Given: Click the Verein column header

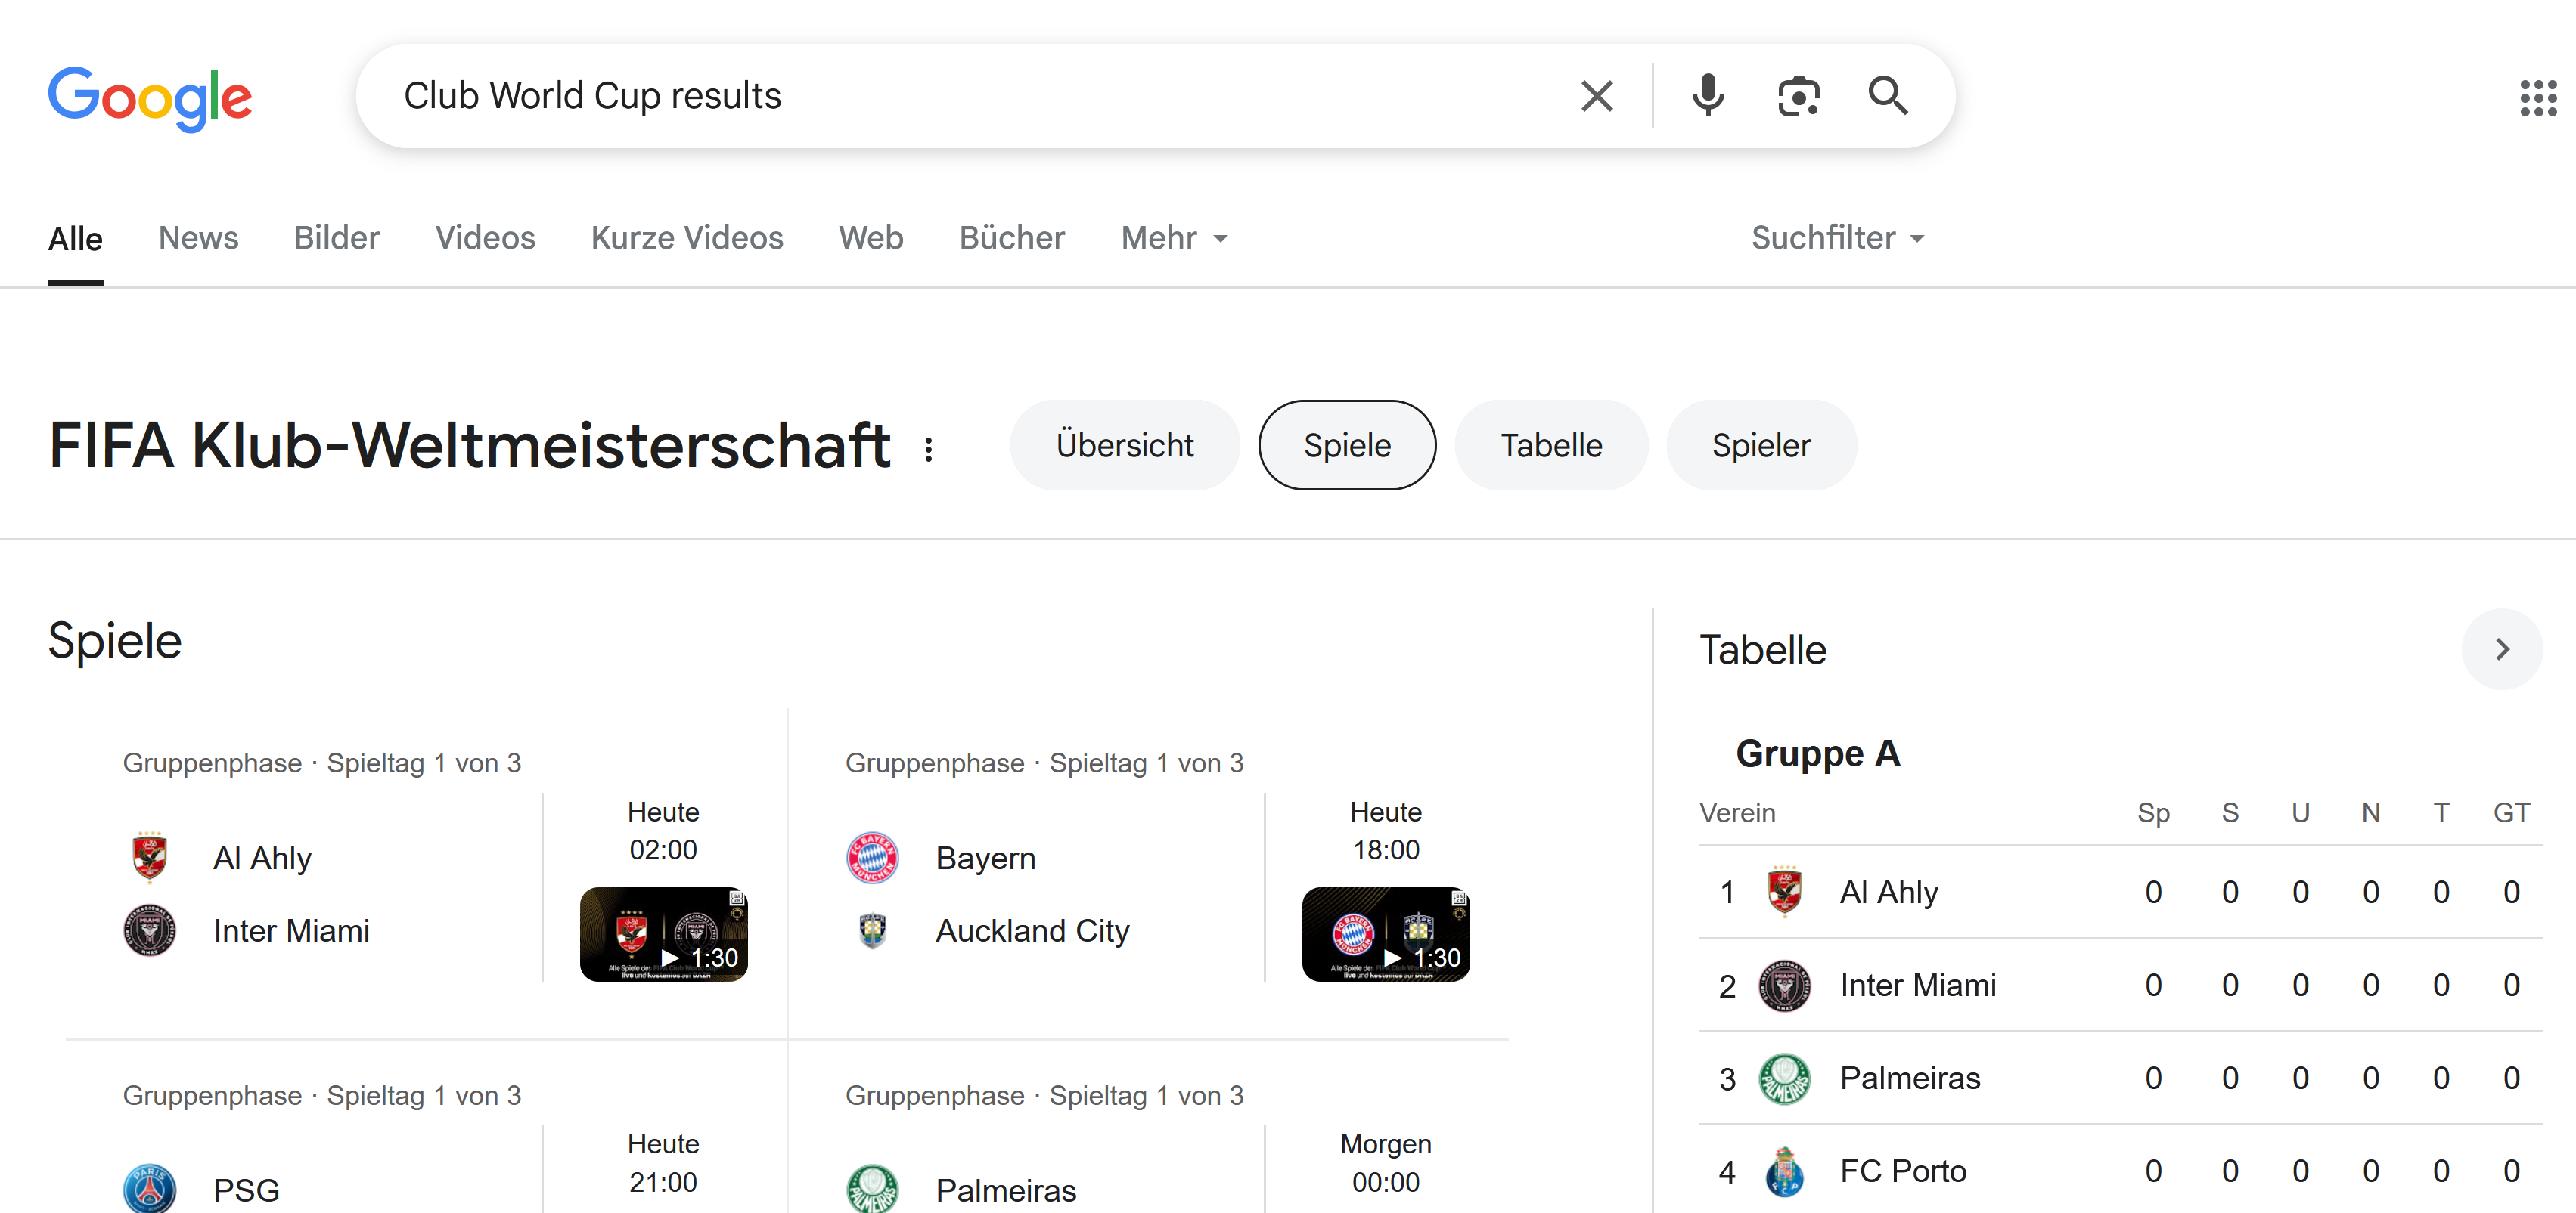Looking at the screenshot, I should click(x=1737, y=812).
